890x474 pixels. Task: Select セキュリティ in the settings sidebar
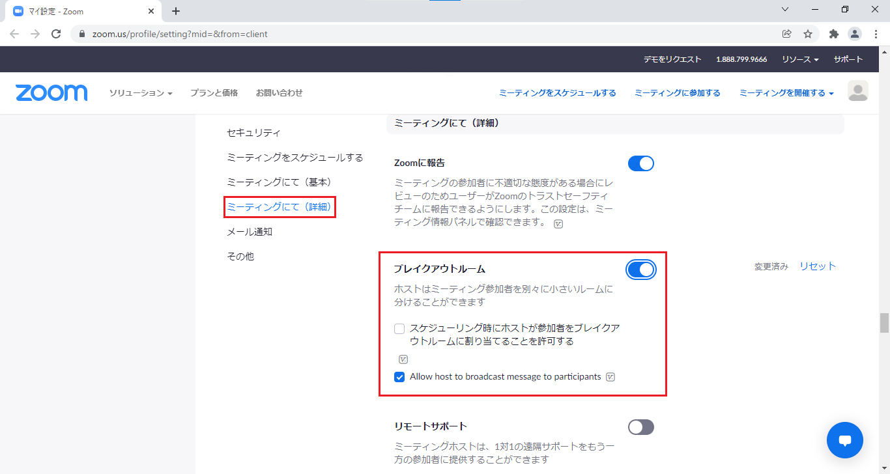[253, 133]
